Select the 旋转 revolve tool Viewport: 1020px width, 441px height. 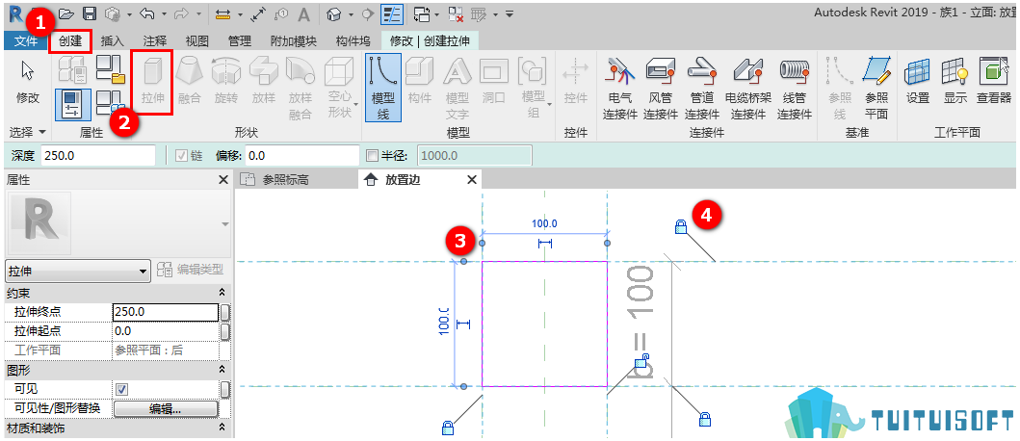[x=225, y=83]
